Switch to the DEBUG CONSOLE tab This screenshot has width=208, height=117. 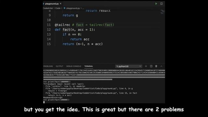(74, 66)
